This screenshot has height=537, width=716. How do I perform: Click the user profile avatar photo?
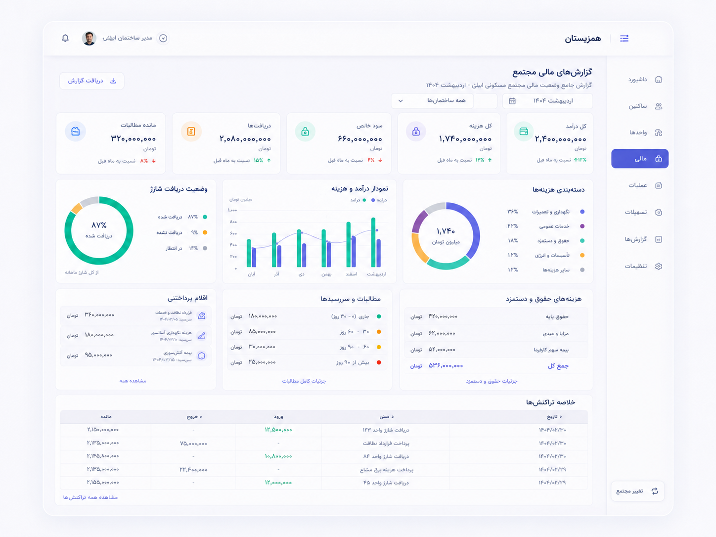click(x=89, y=38)
